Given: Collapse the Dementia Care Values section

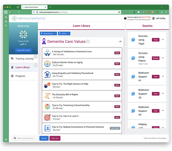Looking at the screenshot, I should click(x=120, y=41).
